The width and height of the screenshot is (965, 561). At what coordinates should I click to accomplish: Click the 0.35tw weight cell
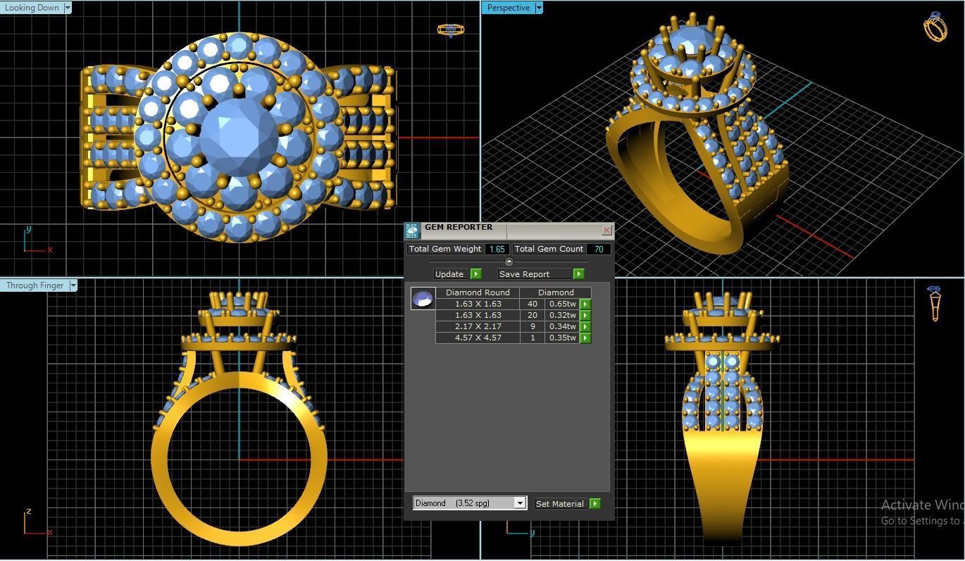pyautogui.click(x=563, y=338)
